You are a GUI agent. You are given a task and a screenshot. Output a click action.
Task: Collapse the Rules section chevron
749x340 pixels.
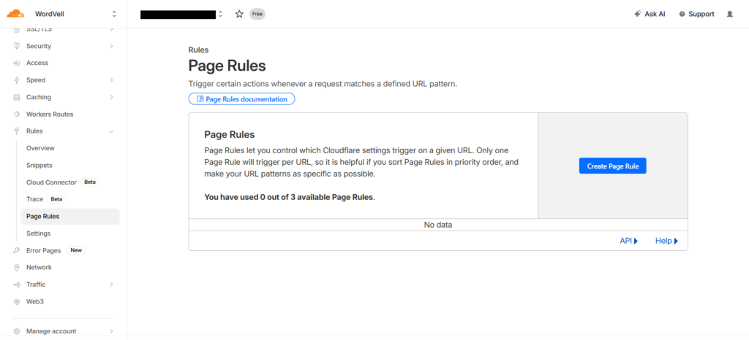(x=111, y=131)
